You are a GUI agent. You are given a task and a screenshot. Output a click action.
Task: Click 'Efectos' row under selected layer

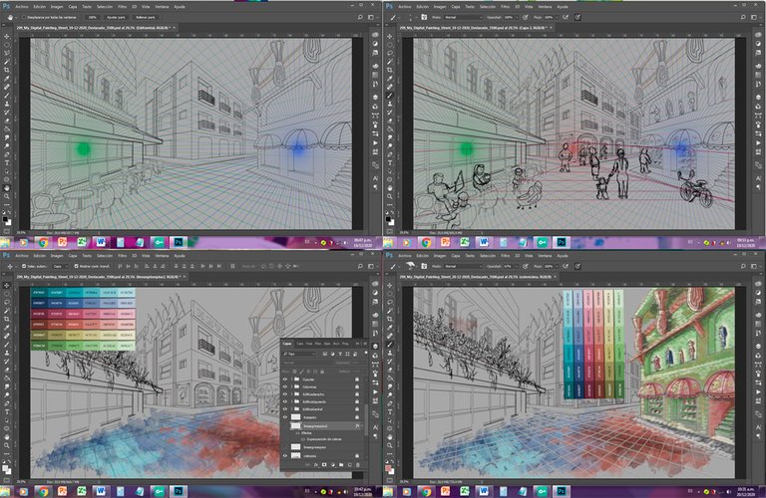coord(307,432)
